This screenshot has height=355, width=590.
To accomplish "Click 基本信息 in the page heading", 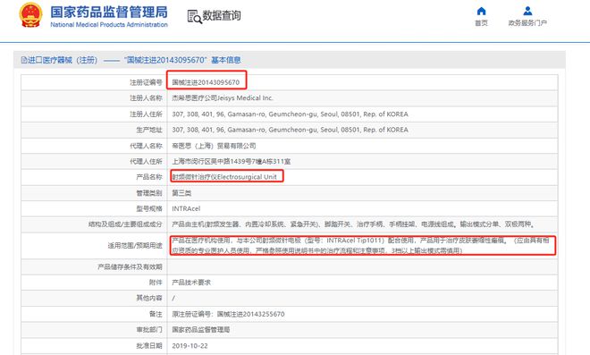I will click(x=226, y=60).
